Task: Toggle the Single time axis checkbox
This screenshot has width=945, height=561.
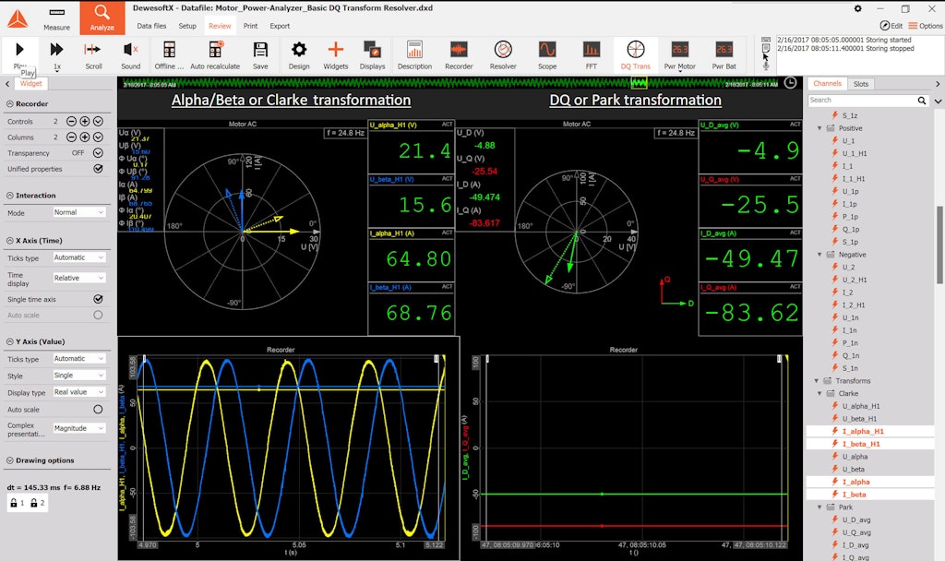Action: pos(98,299)
